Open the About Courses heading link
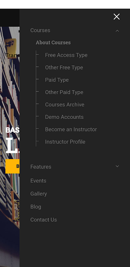This screenshot has width=130, height=267. (53, 43)
